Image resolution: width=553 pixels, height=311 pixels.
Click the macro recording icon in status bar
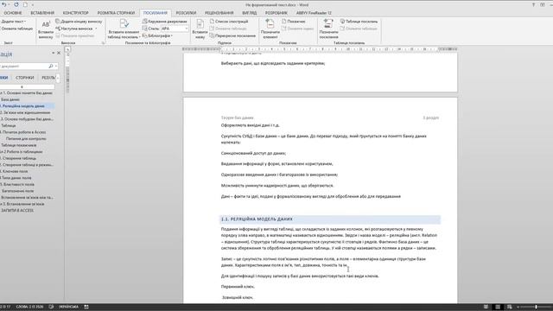point(86,307)
